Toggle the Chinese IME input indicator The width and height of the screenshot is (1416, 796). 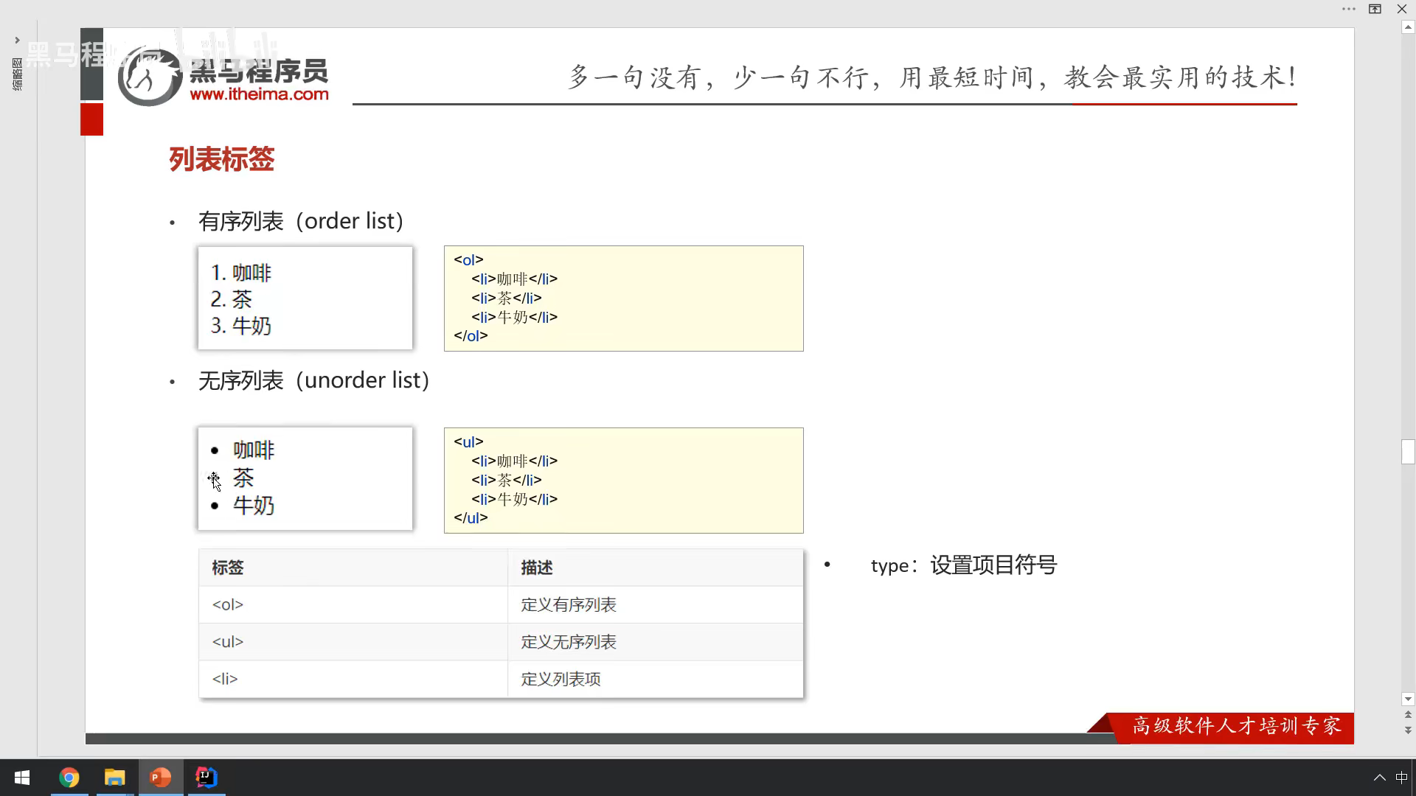(1401, 778)
